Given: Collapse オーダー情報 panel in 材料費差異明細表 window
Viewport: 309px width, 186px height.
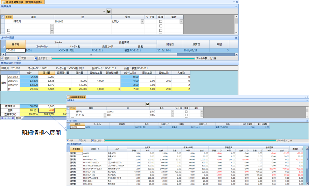Looking at the screenshot, I should point(307,121).
